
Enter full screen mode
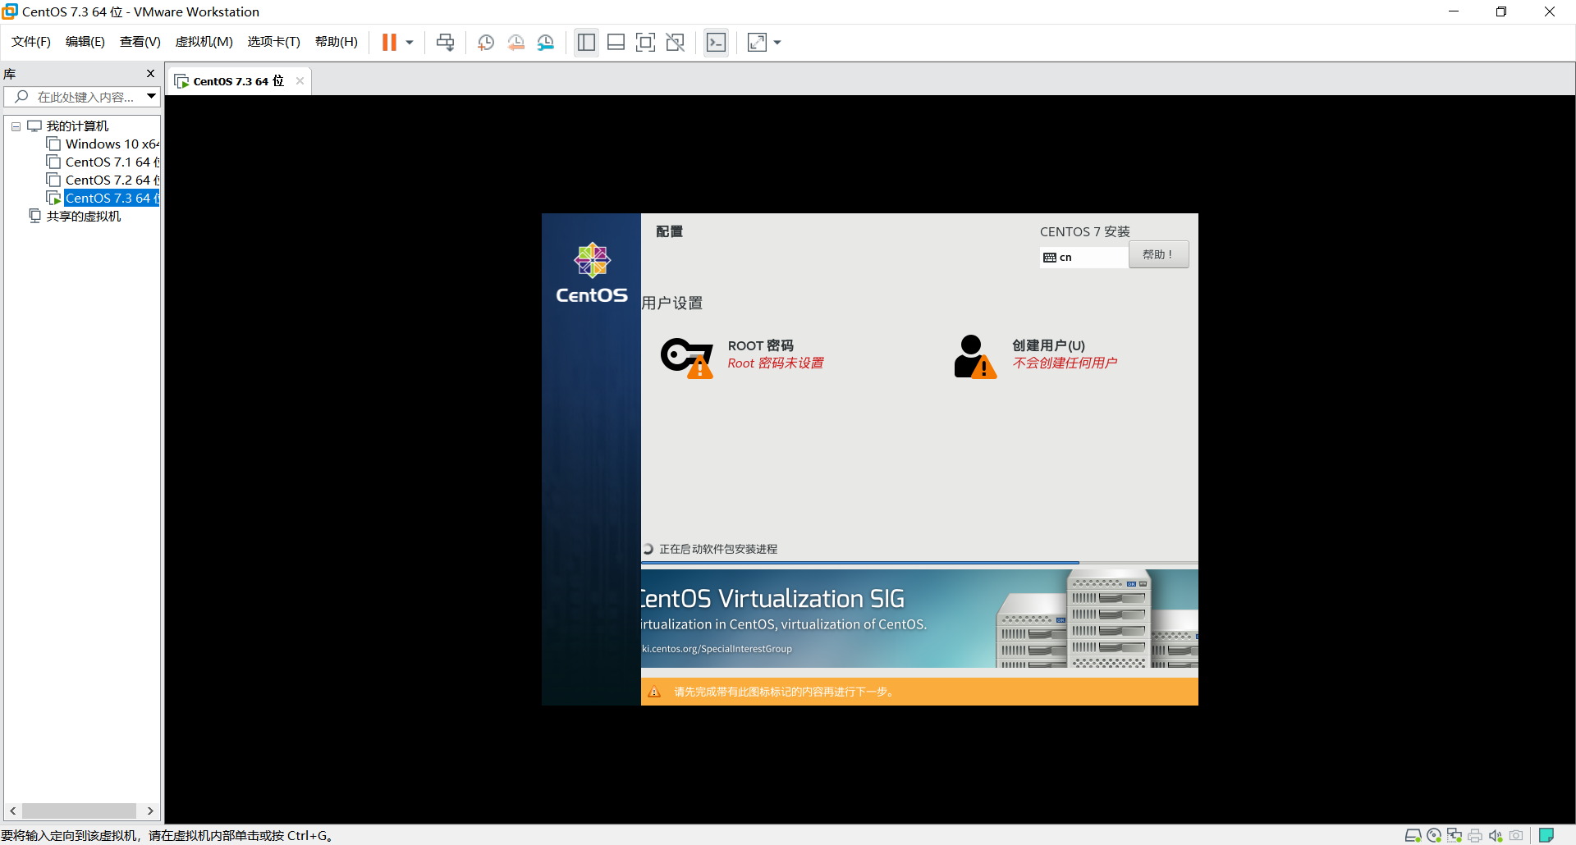click(645, 43)
